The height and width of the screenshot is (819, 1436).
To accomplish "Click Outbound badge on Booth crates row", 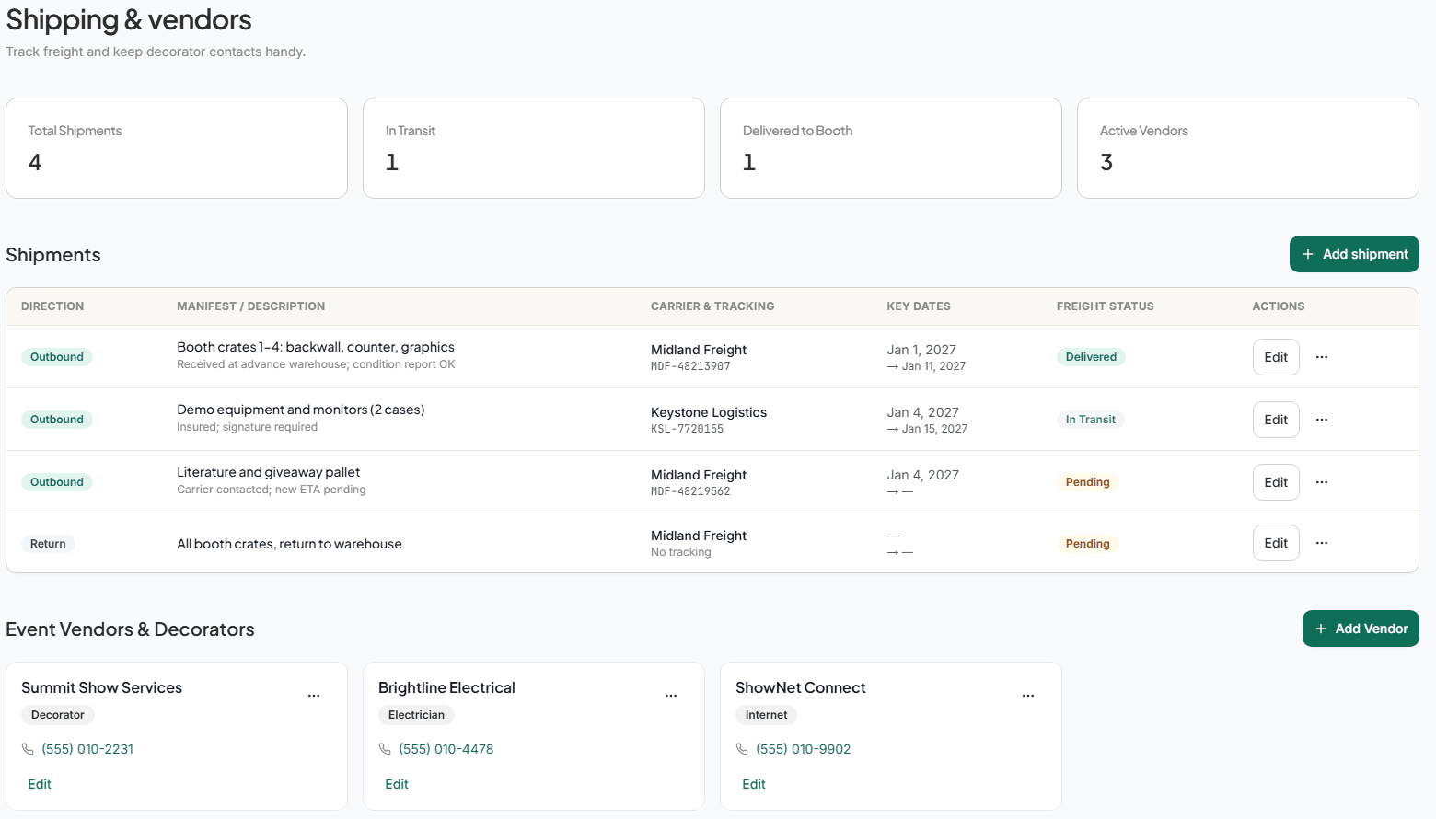I will click(x=57, y=357).
